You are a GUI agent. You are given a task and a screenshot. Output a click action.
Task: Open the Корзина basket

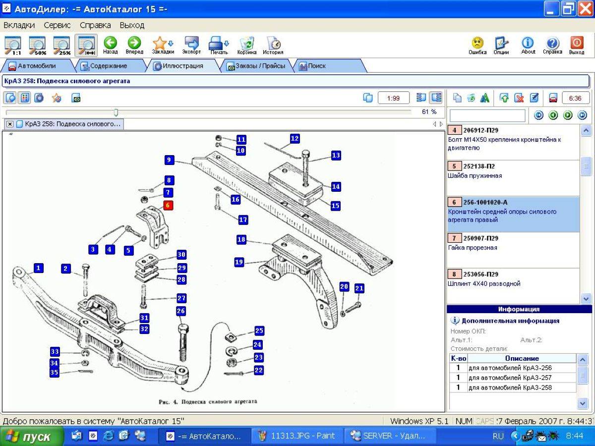[x=247, y=45]
